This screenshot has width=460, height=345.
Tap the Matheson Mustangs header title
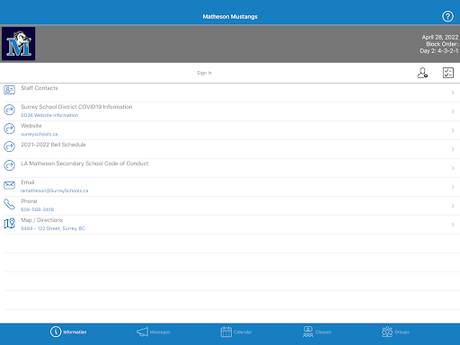[x=230, y=17]
